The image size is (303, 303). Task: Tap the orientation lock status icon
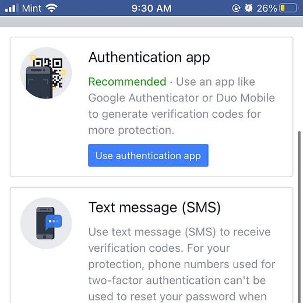pos(236,8)
